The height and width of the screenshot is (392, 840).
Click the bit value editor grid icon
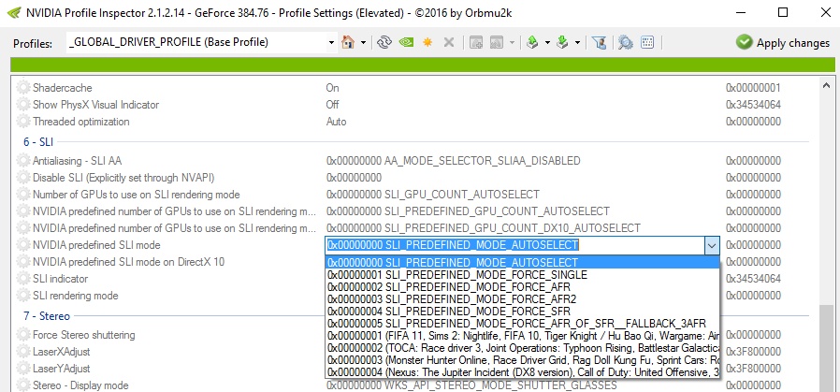coord(647,42)
